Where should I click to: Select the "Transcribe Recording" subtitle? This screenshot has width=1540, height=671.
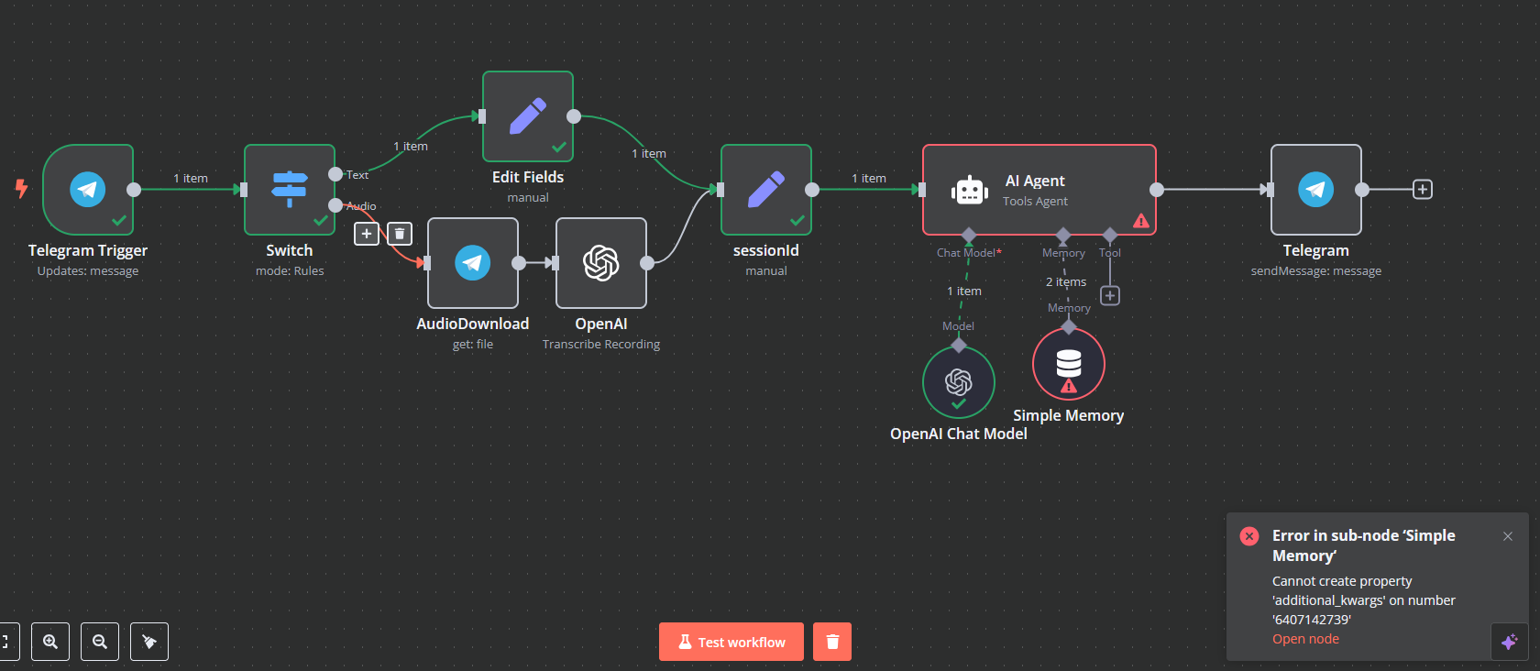tap(601, 345)
